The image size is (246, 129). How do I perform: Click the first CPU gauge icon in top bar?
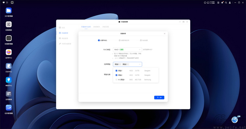tap(205, 3)
